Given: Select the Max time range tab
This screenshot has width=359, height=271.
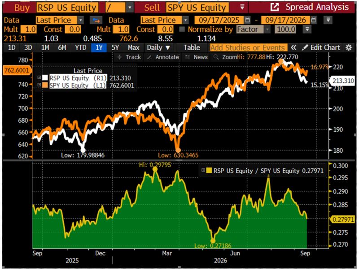Looking at the screenshot, I should 134,47.
